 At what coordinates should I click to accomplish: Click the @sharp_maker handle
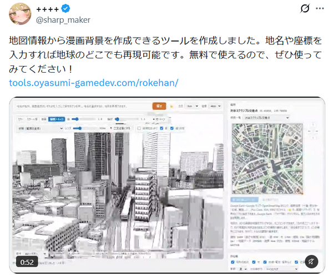63,20
